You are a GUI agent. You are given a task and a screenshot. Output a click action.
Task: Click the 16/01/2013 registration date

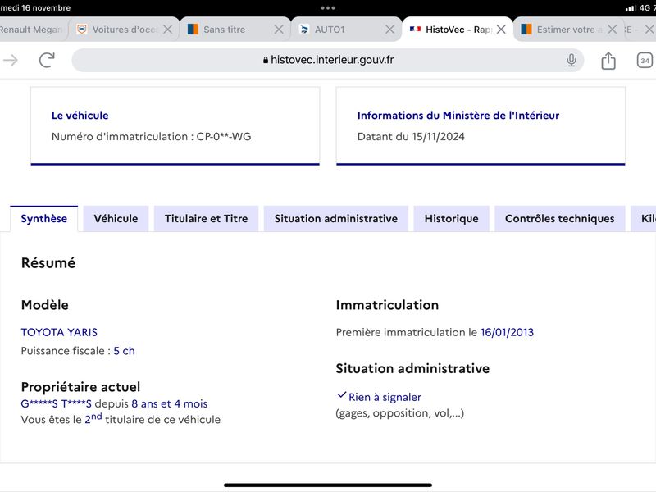pos(507,332)
